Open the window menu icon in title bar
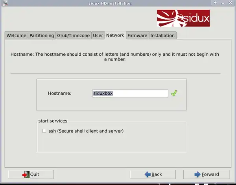 (4, 3)
